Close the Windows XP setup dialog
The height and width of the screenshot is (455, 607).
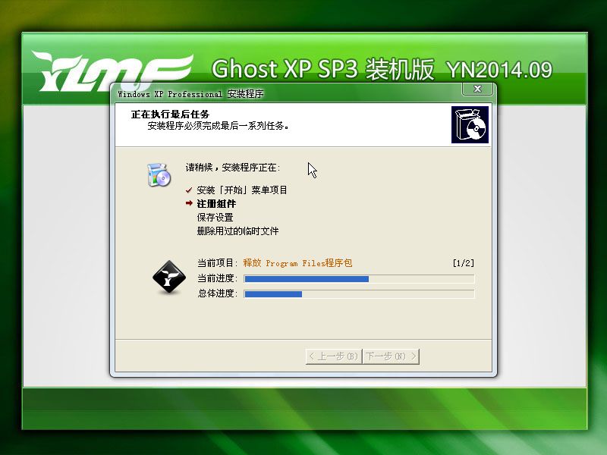477,89
